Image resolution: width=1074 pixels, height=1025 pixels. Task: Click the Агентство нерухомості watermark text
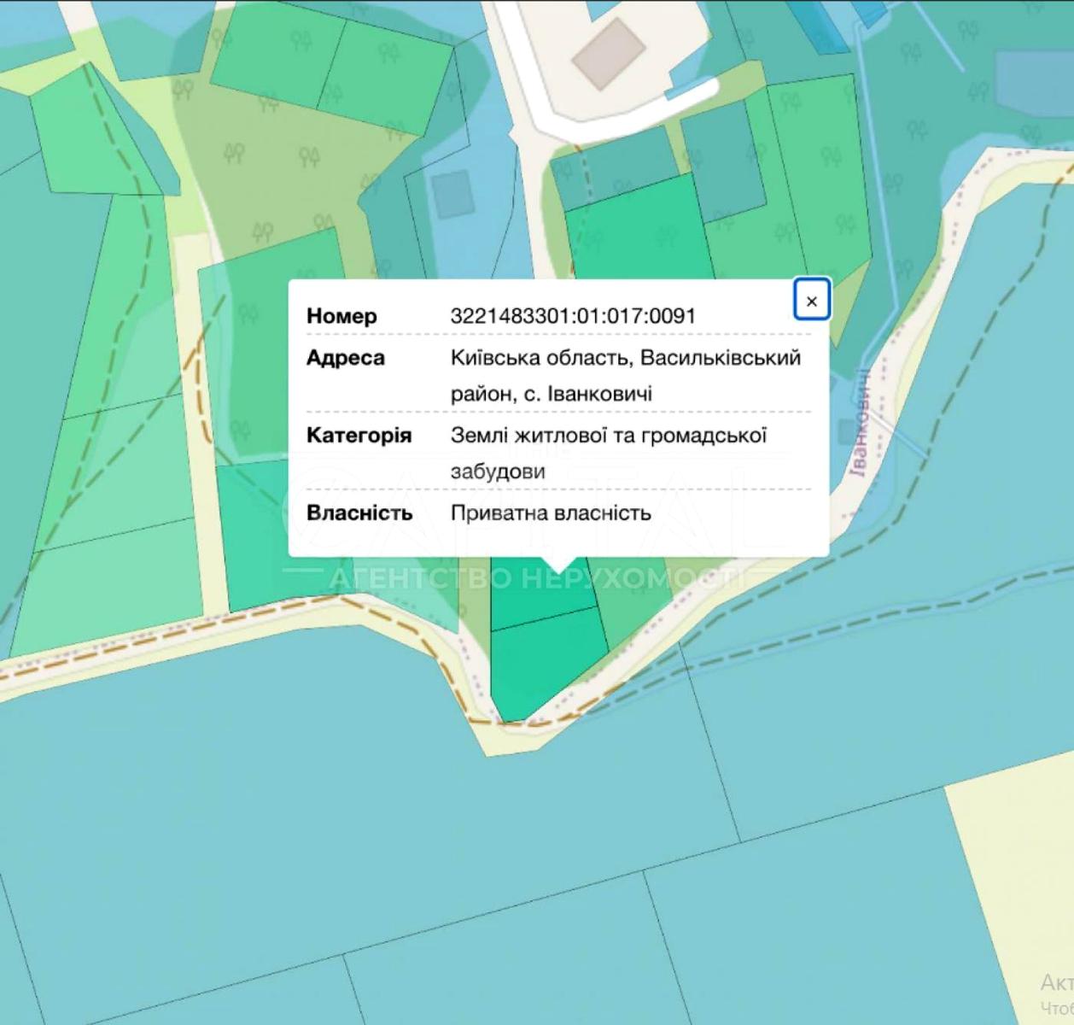[534, 579]
